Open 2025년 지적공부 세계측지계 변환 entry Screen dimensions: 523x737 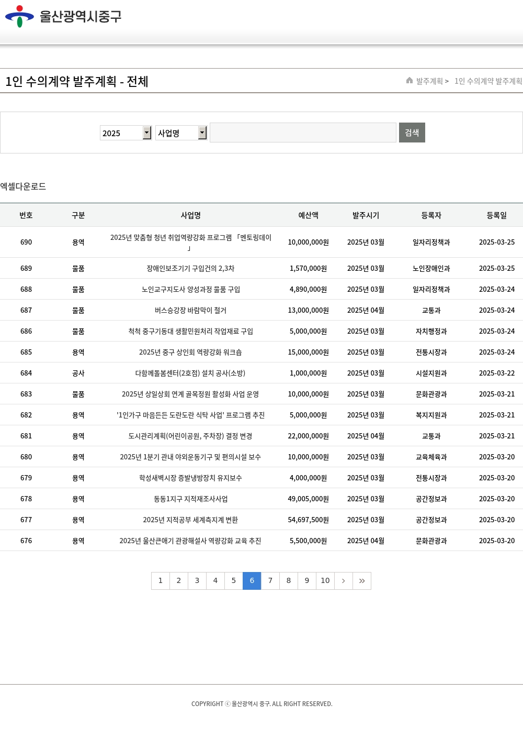(x=190, y=520)
